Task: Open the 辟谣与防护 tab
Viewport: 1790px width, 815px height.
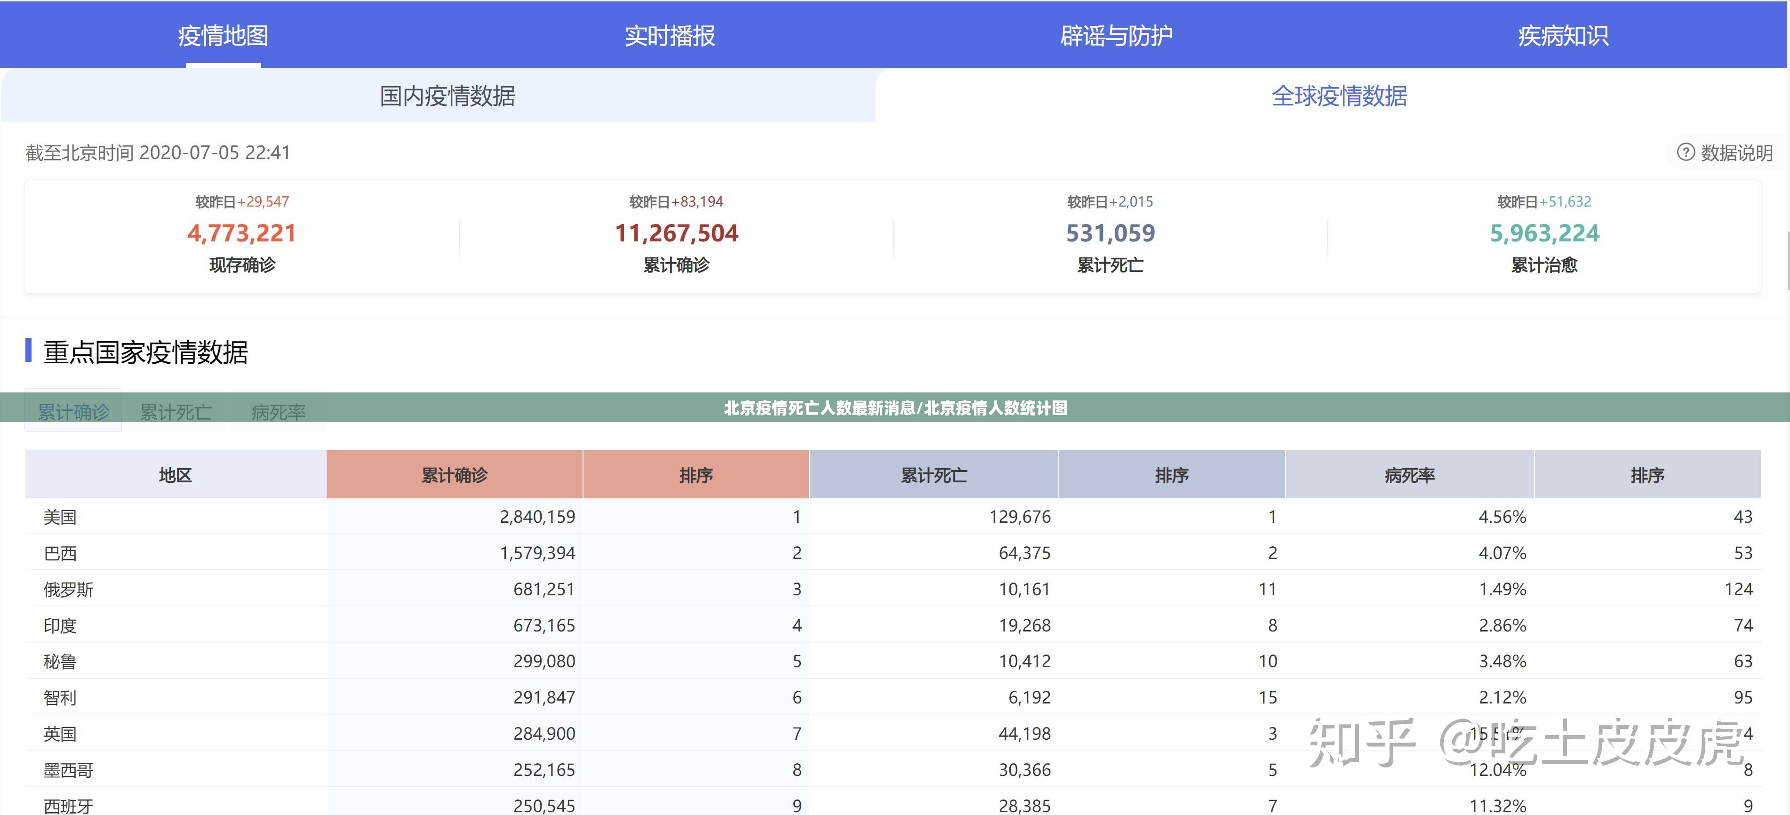Action: coord(1117,35)
